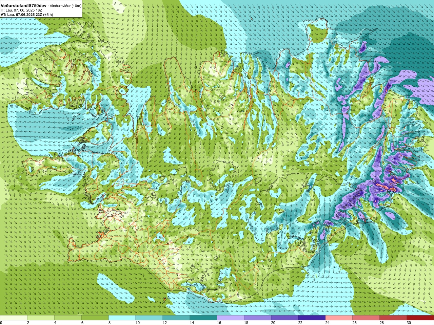
Task: Select the turquoise 10–12 legend swatch
Action: pos(149,318)
